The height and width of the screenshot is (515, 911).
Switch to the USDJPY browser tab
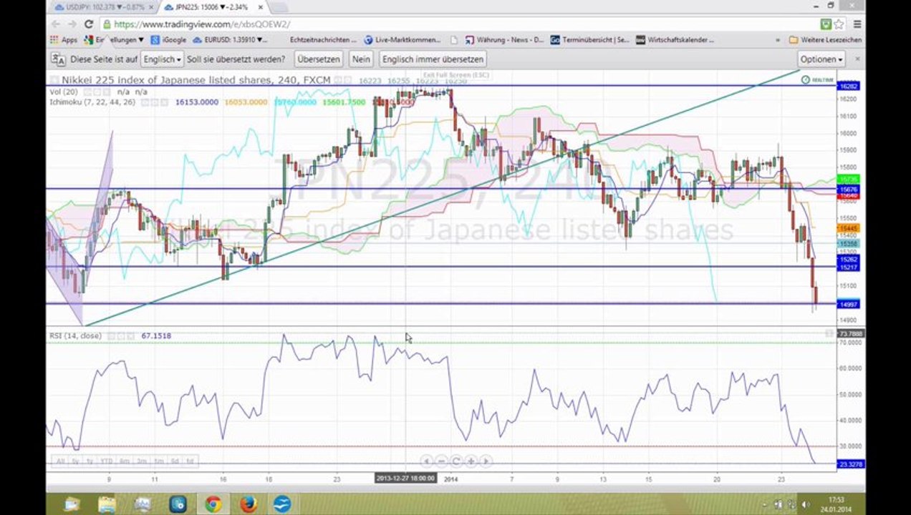tap(102, 6)
